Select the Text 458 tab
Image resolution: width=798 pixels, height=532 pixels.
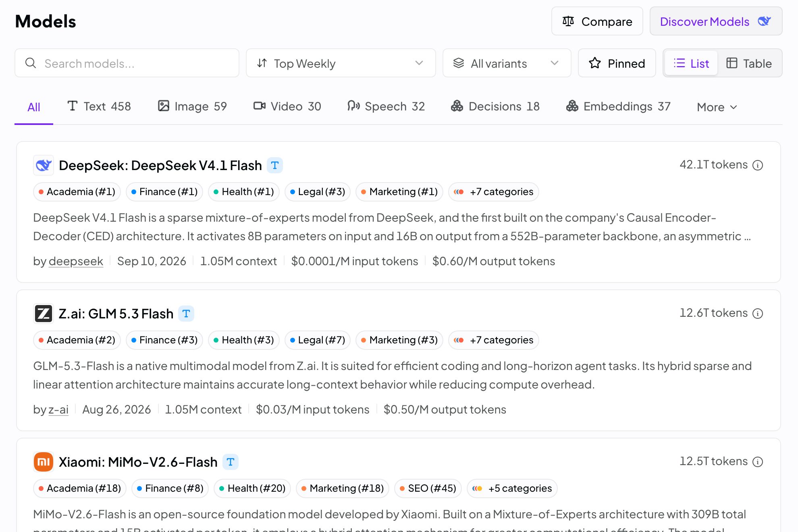(99, 106)
